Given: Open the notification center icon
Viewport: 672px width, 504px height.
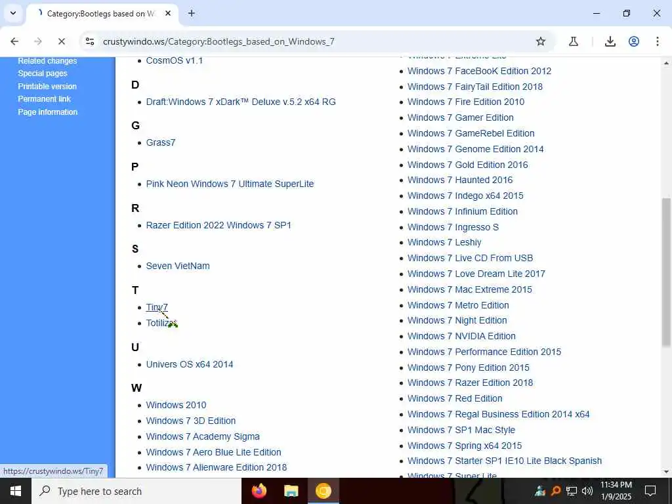Looking at the screenshot, I should tap(650, 491).
